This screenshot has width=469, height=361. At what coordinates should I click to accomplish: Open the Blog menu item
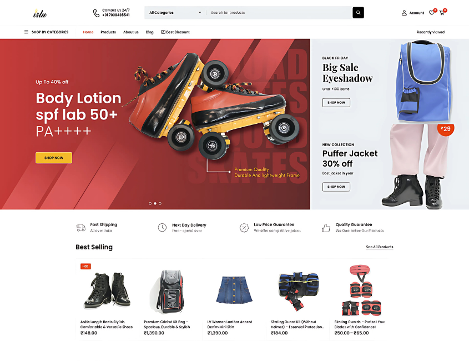149,32
